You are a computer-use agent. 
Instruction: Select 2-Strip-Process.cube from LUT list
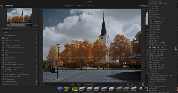click(156, 1)
